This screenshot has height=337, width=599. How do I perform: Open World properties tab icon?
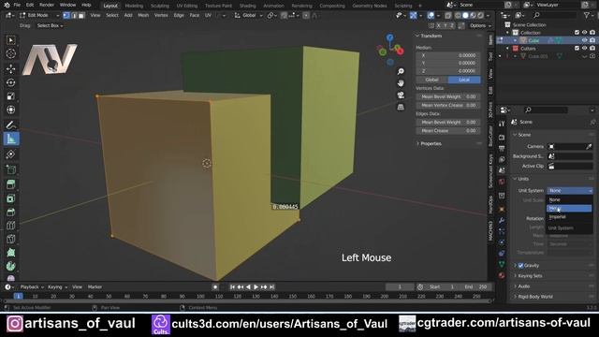click(502, 182)
